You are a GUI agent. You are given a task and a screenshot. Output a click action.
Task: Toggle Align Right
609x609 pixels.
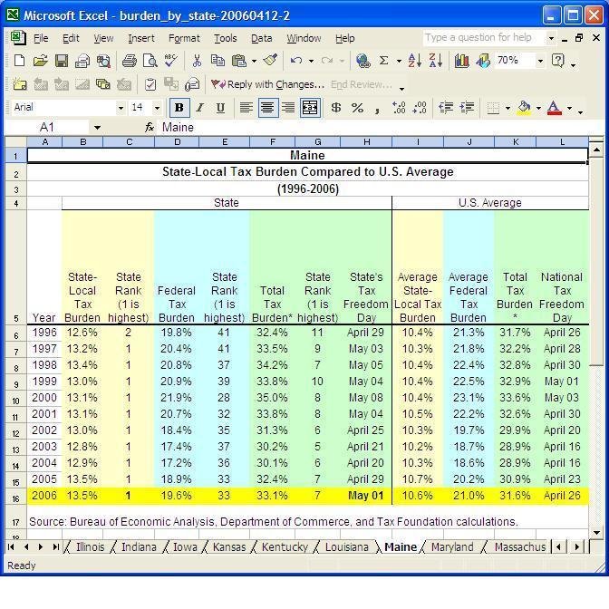click(x=288, y=108)
